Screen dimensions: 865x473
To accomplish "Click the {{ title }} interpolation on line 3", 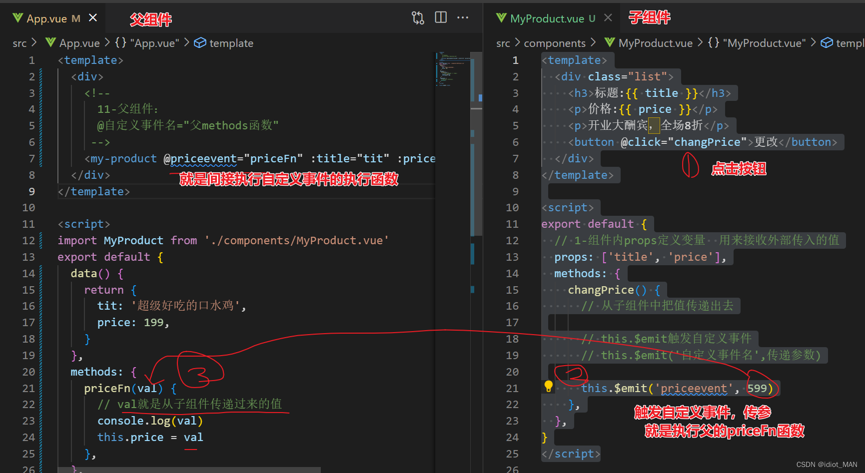I will coord(662,93).
